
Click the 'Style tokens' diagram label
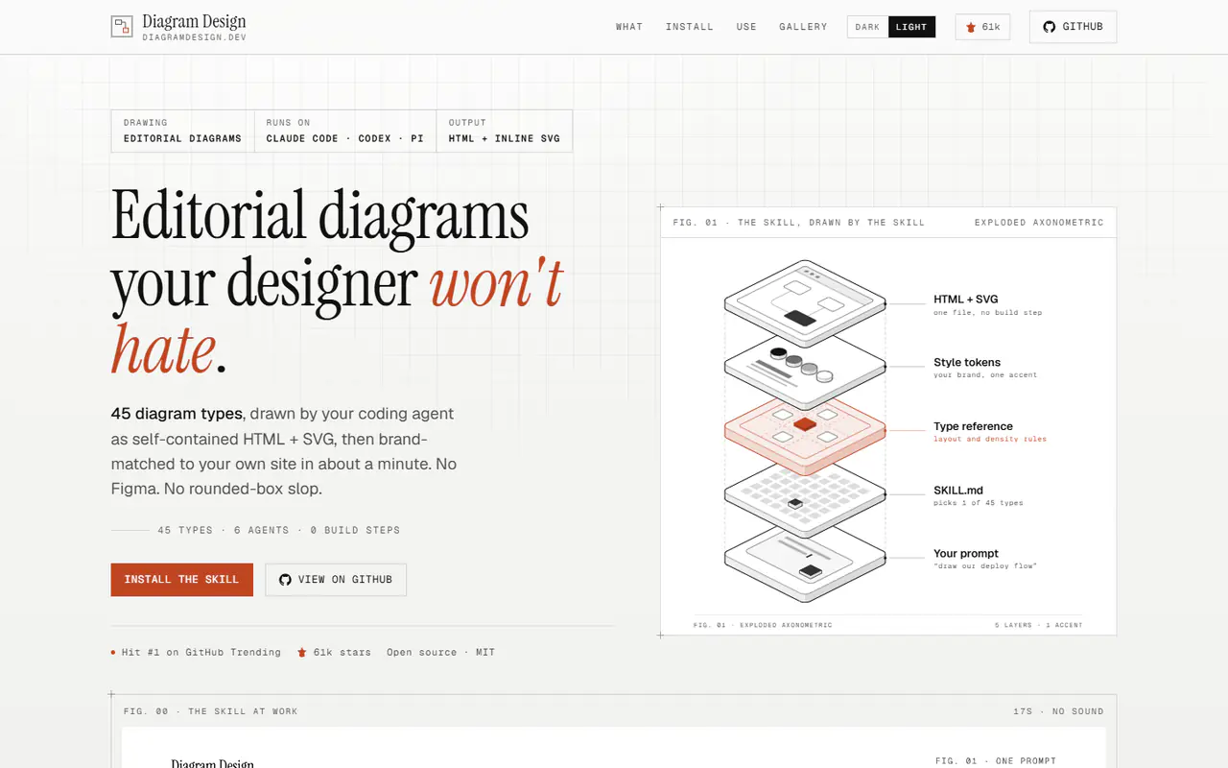point(967,363)
